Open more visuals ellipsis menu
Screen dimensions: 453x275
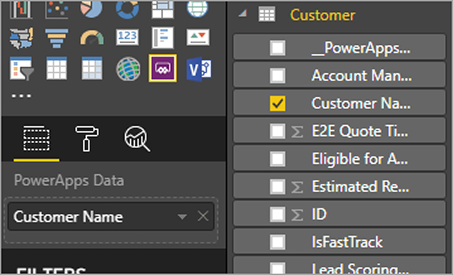pos(21,96)
